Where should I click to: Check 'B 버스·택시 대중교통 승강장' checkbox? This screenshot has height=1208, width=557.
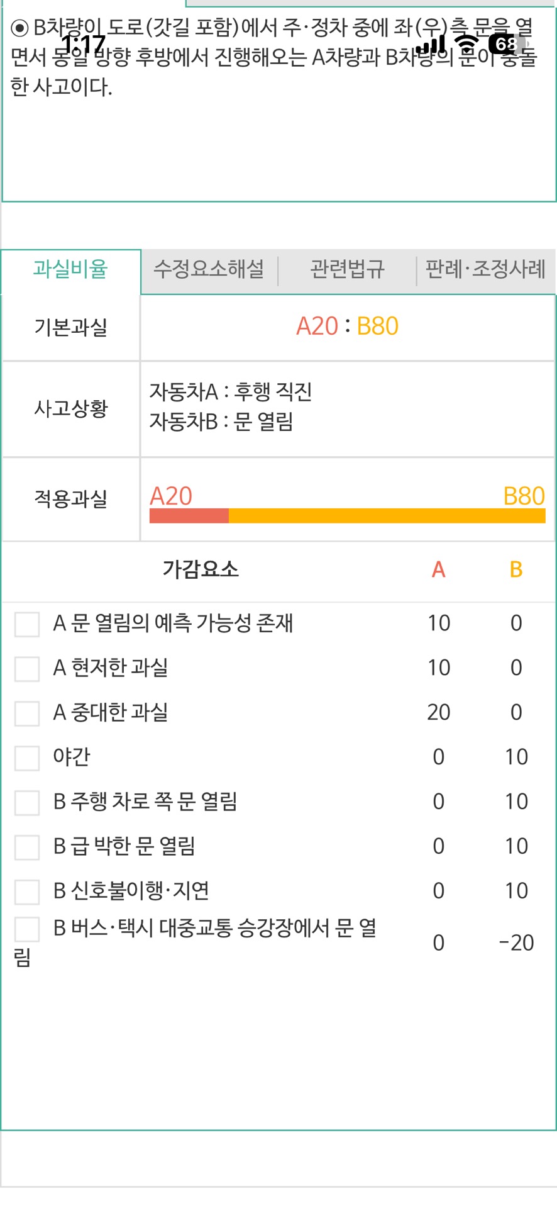coord(27,929)
